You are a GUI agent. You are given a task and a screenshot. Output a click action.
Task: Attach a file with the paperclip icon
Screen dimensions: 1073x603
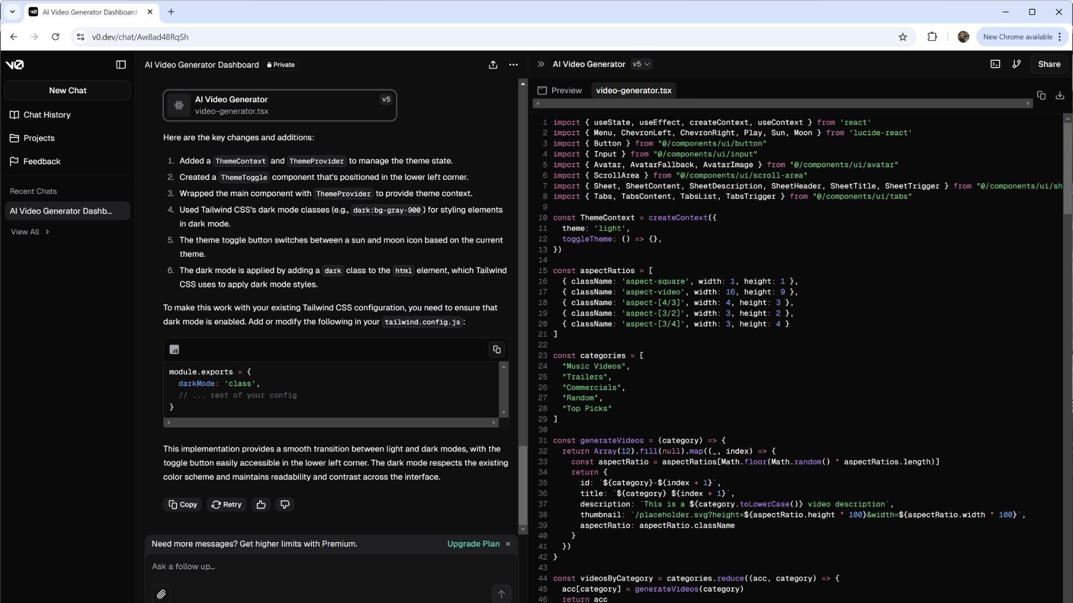pyautogui.click(x=161, y=594)
